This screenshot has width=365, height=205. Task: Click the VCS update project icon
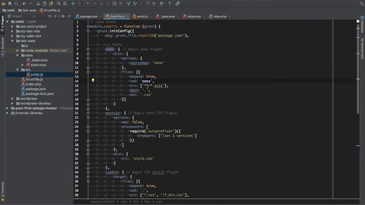pyautogui.click(x=128, y=3)
